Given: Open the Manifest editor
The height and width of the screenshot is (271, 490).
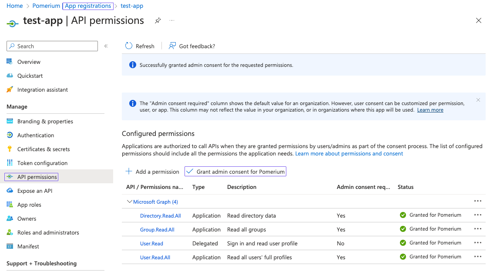Looking at the screenshot, I should [x=27, y=246].
